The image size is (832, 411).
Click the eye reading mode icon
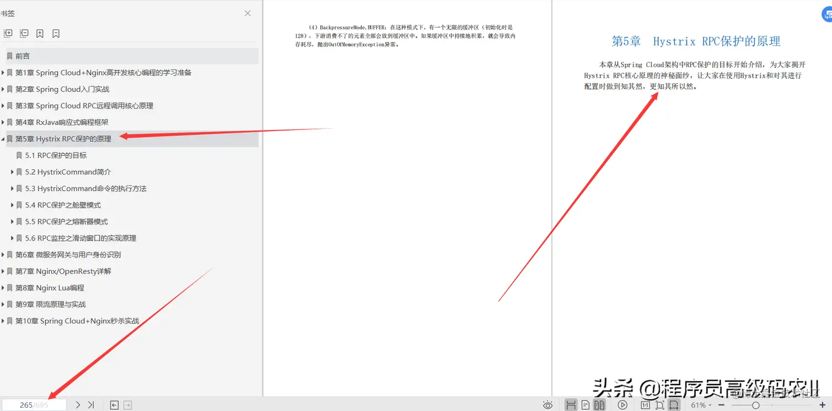(548, 404)
